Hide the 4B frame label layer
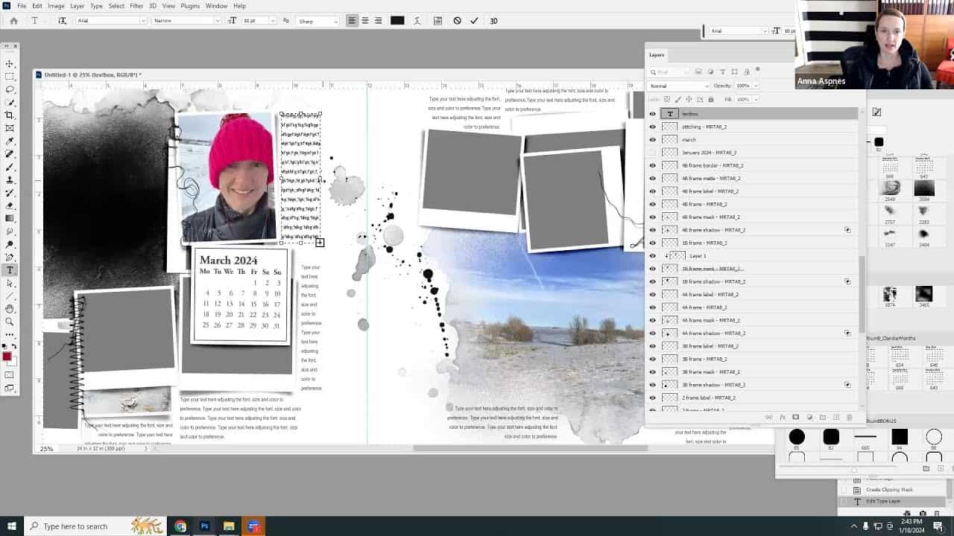The height and width of the screenshot is (536, 954). click(x=652, y=191)
